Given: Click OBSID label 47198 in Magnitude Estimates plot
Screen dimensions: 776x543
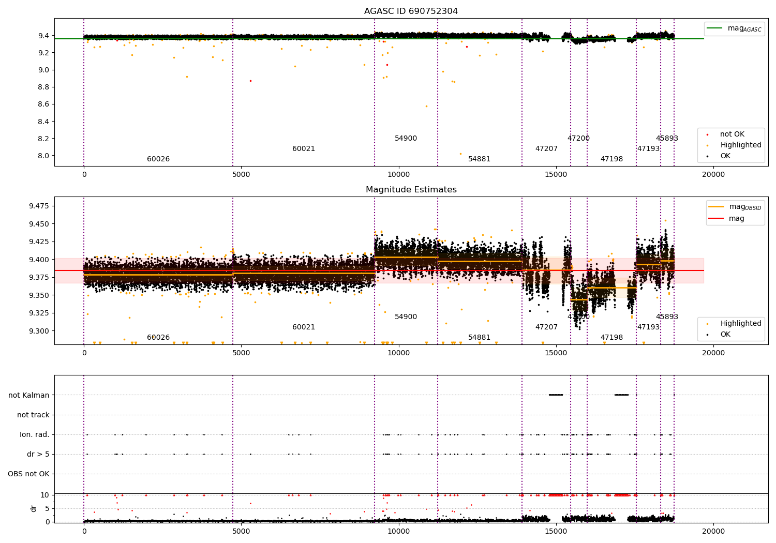Looking at the screenshot, I should (611, 338).
